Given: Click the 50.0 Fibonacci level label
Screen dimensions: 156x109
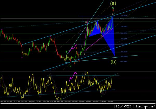Looking at the screenshot, I should [x=124, y=38].
